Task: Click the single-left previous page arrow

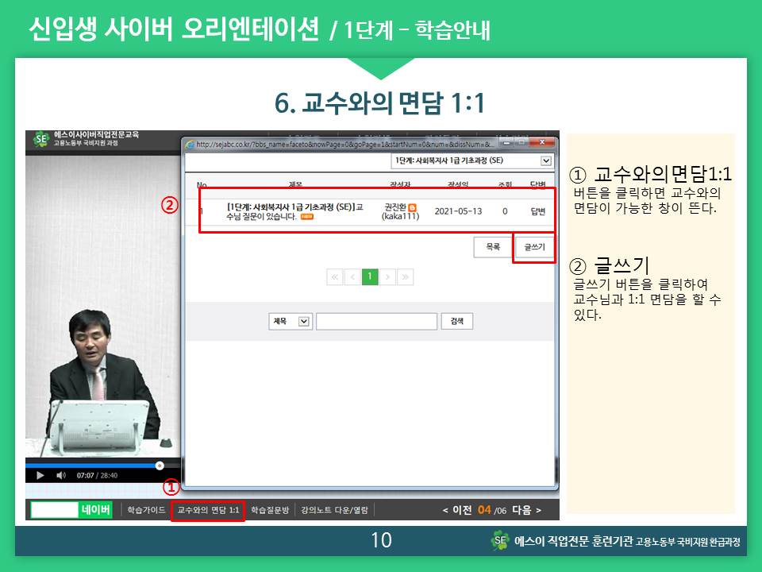Action: click(x=352, y=276)
